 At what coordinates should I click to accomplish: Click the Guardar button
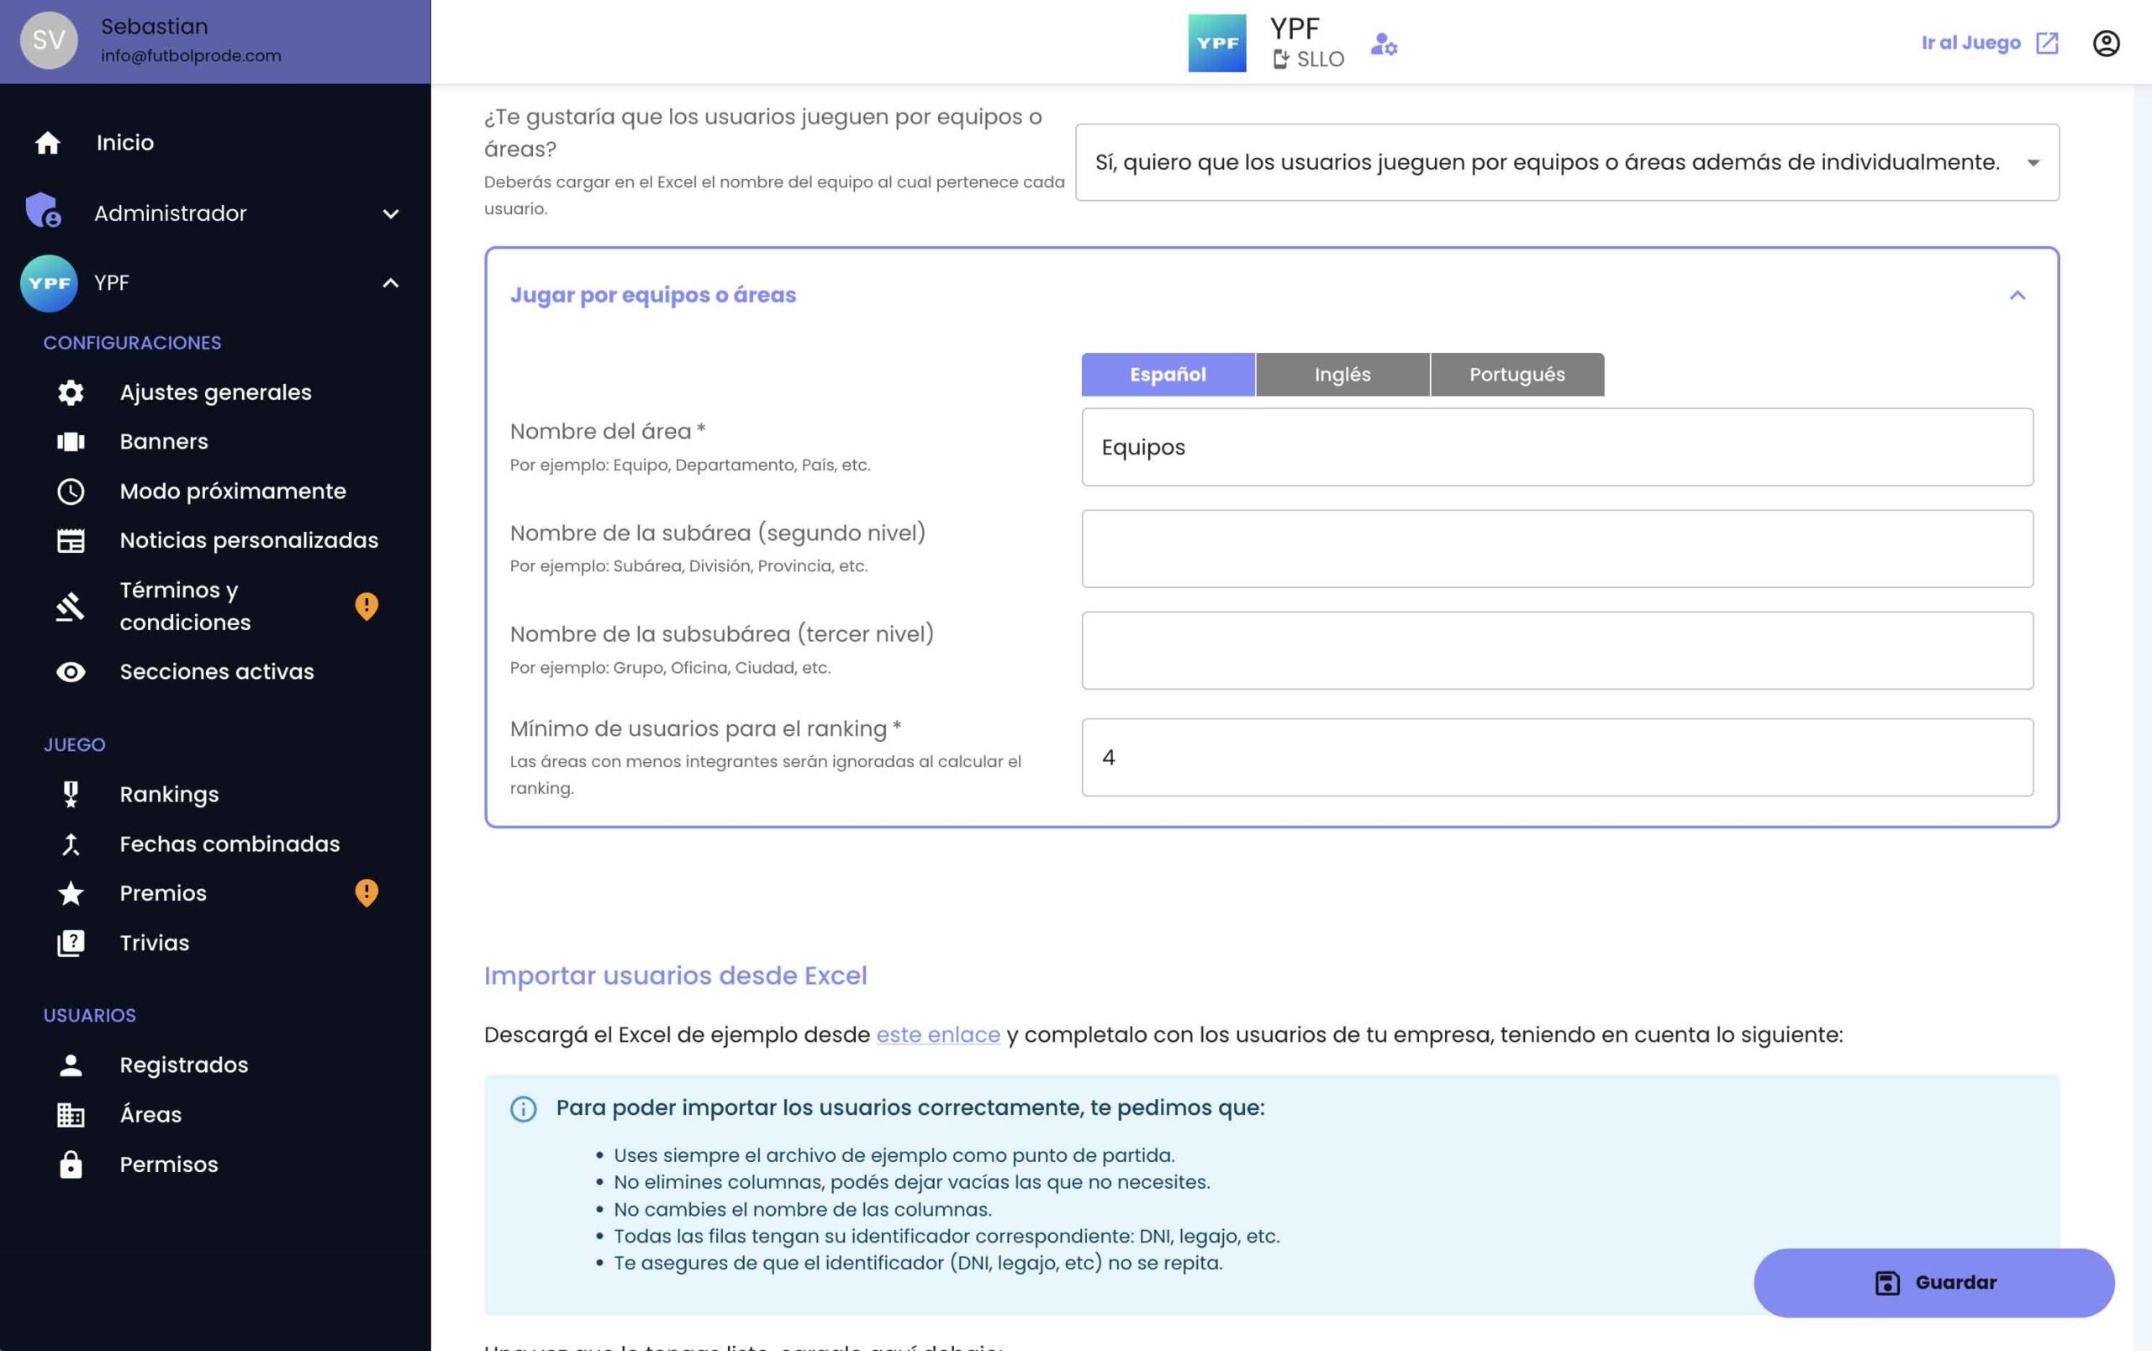click(1933, 1282)
